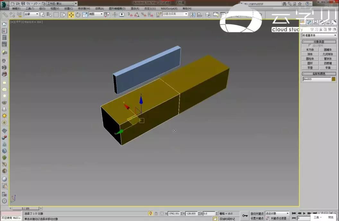Activate the Select and Scale tool
This screenshot has width=339, height=221.
(x=85, y=15)
